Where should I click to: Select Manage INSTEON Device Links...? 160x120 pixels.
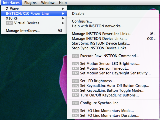113,39
